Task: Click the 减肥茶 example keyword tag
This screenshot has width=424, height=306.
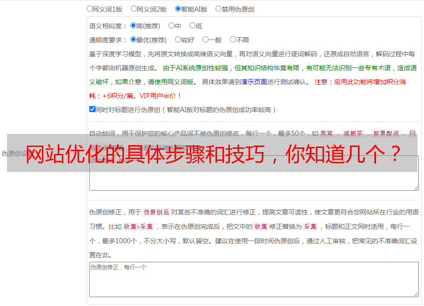Action: 353,133
